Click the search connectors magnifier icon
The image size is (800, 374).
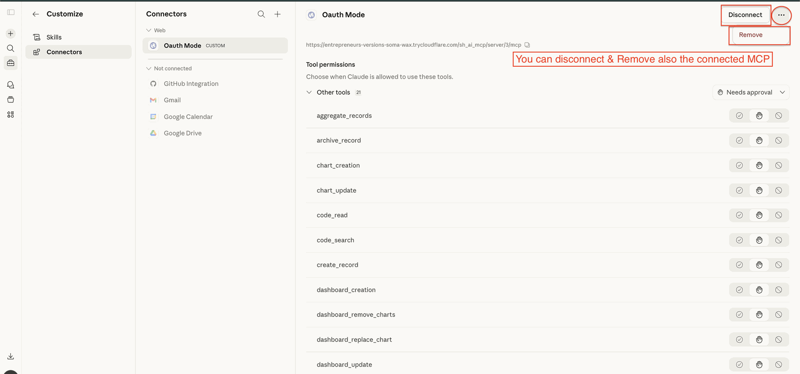[261, 14]
